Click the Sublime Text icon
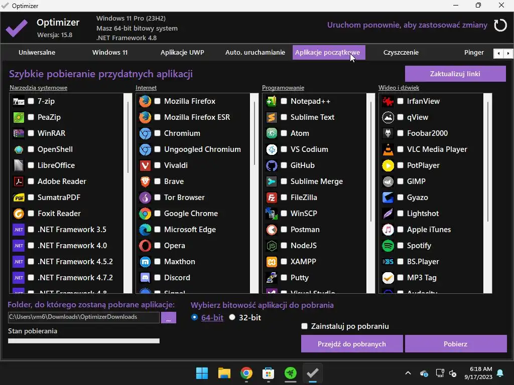Viewport: 514px width, 385px height. click(x=272, y=117)
